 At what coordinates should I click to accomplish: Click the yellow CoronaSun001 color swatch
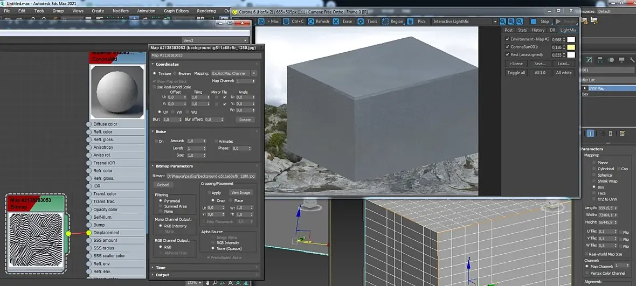(570, 47)
